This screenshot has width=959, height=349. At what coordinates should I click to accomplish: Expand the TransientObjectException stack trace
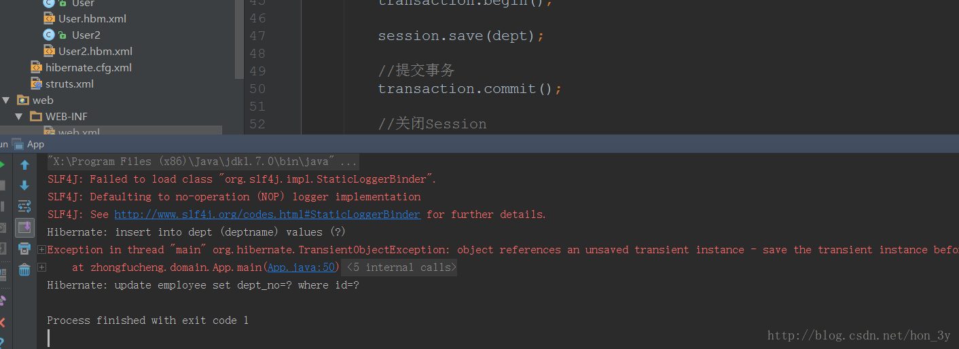pyautogui.click(x=42, y=249)
